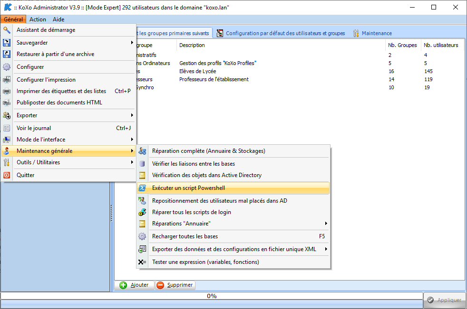Click the user count "145" cell

point(428,71)
